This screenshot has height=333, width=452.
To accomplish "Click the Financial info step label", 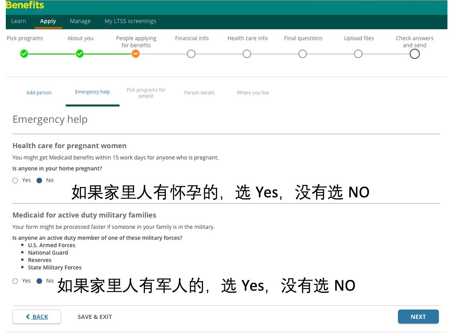I will (x=192, y=38).
